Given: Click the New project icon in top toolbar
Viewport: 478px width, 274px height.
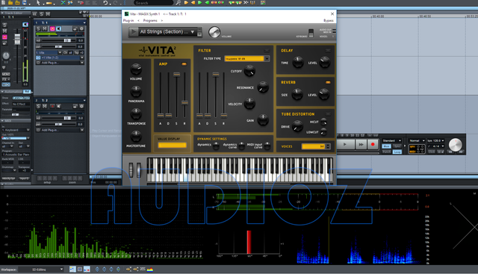Looking at the screenshot, I should (x=3, y=2).
